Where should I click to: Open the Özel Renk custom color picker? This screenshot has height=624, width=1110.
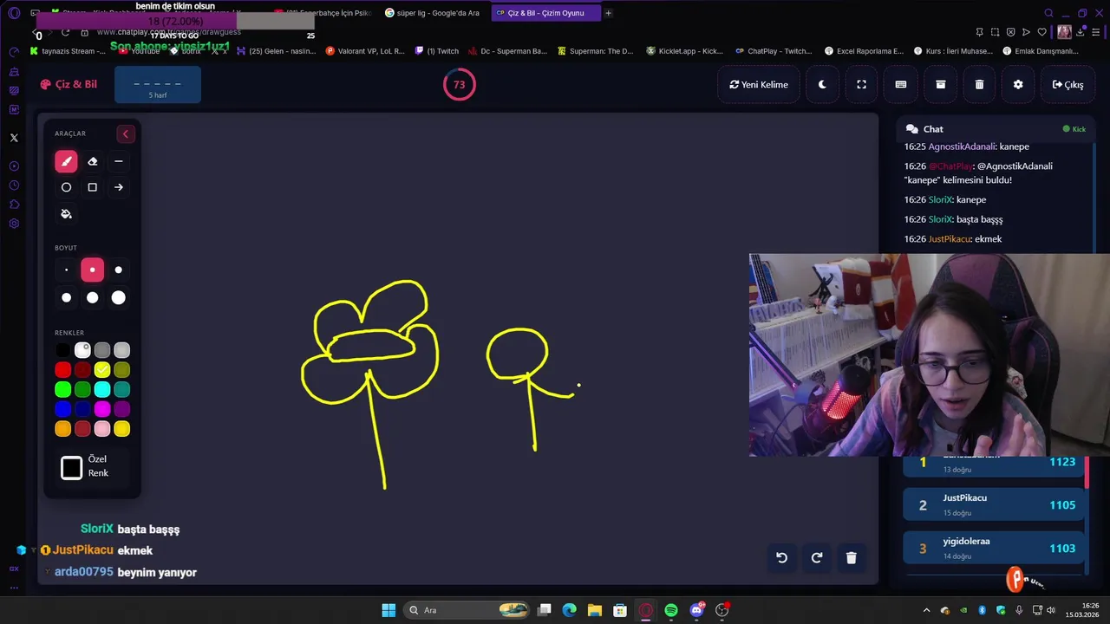click(x=72, y=468)
